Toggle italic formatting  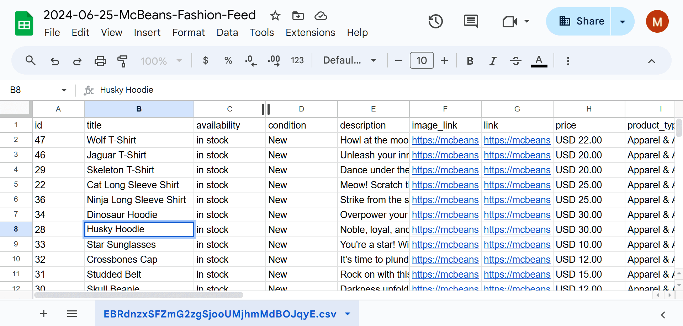493,61
